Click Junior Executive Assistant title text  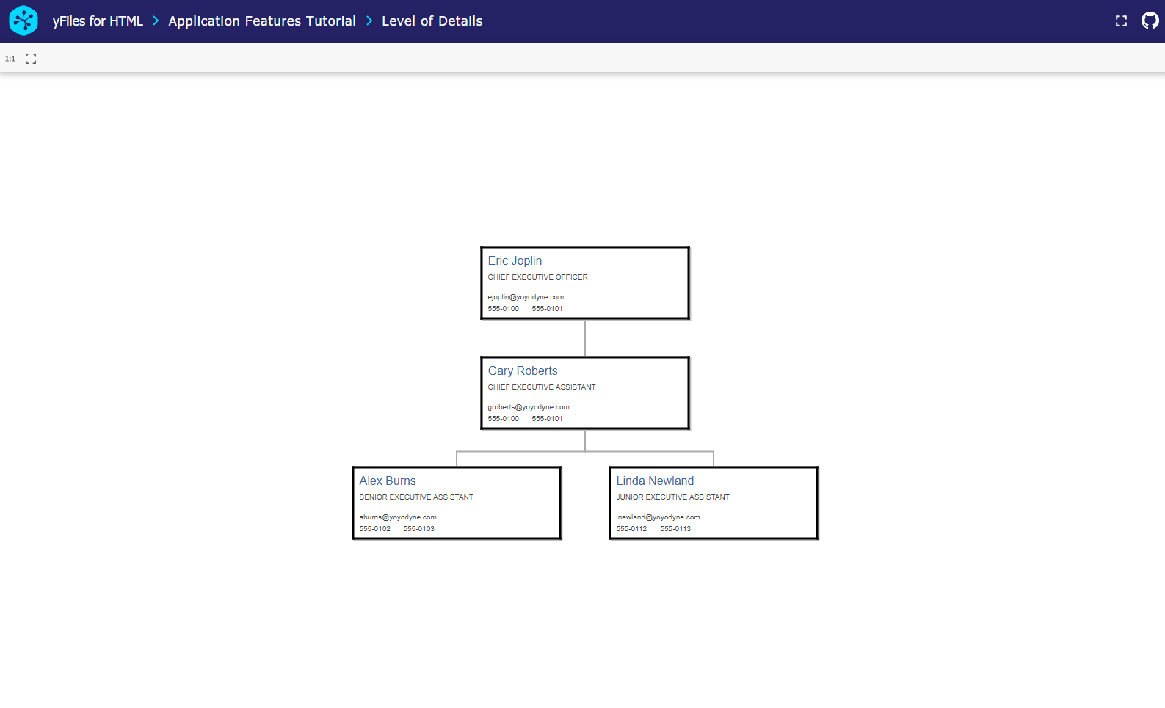coord(672,497)
